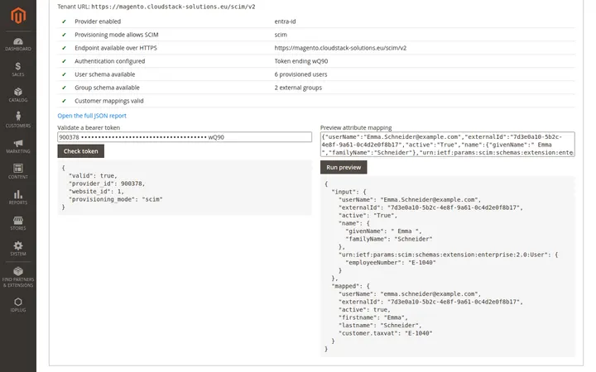This screenshot has height=372, width=596.
Task: Click the "website_id": 1 line
Action: click(x=96, y=192)
